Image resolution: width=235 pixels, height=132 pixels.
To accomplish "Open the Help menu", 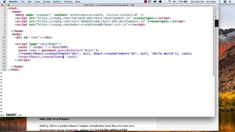I will [77, 1].
